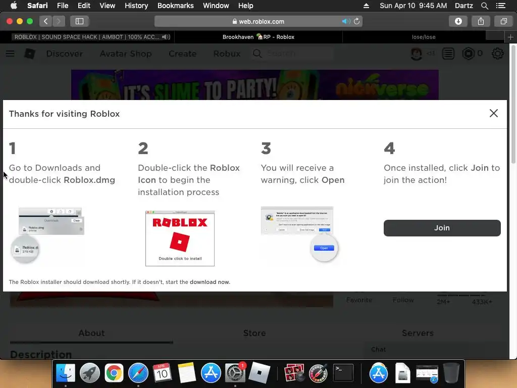Image resolution: width=517 pixels, height=388 pixels.
Task: Click the page vertical scrollbar
Action: click(x=513, y=105)
